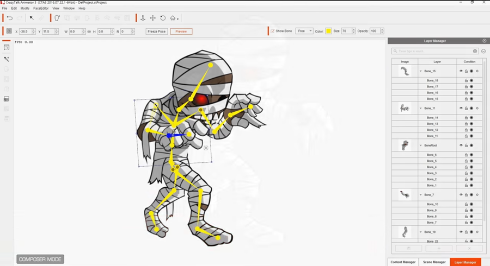490x266 pixels.
Task: Hide the BoneRoot layer
Action: click(x=461, y=145)
